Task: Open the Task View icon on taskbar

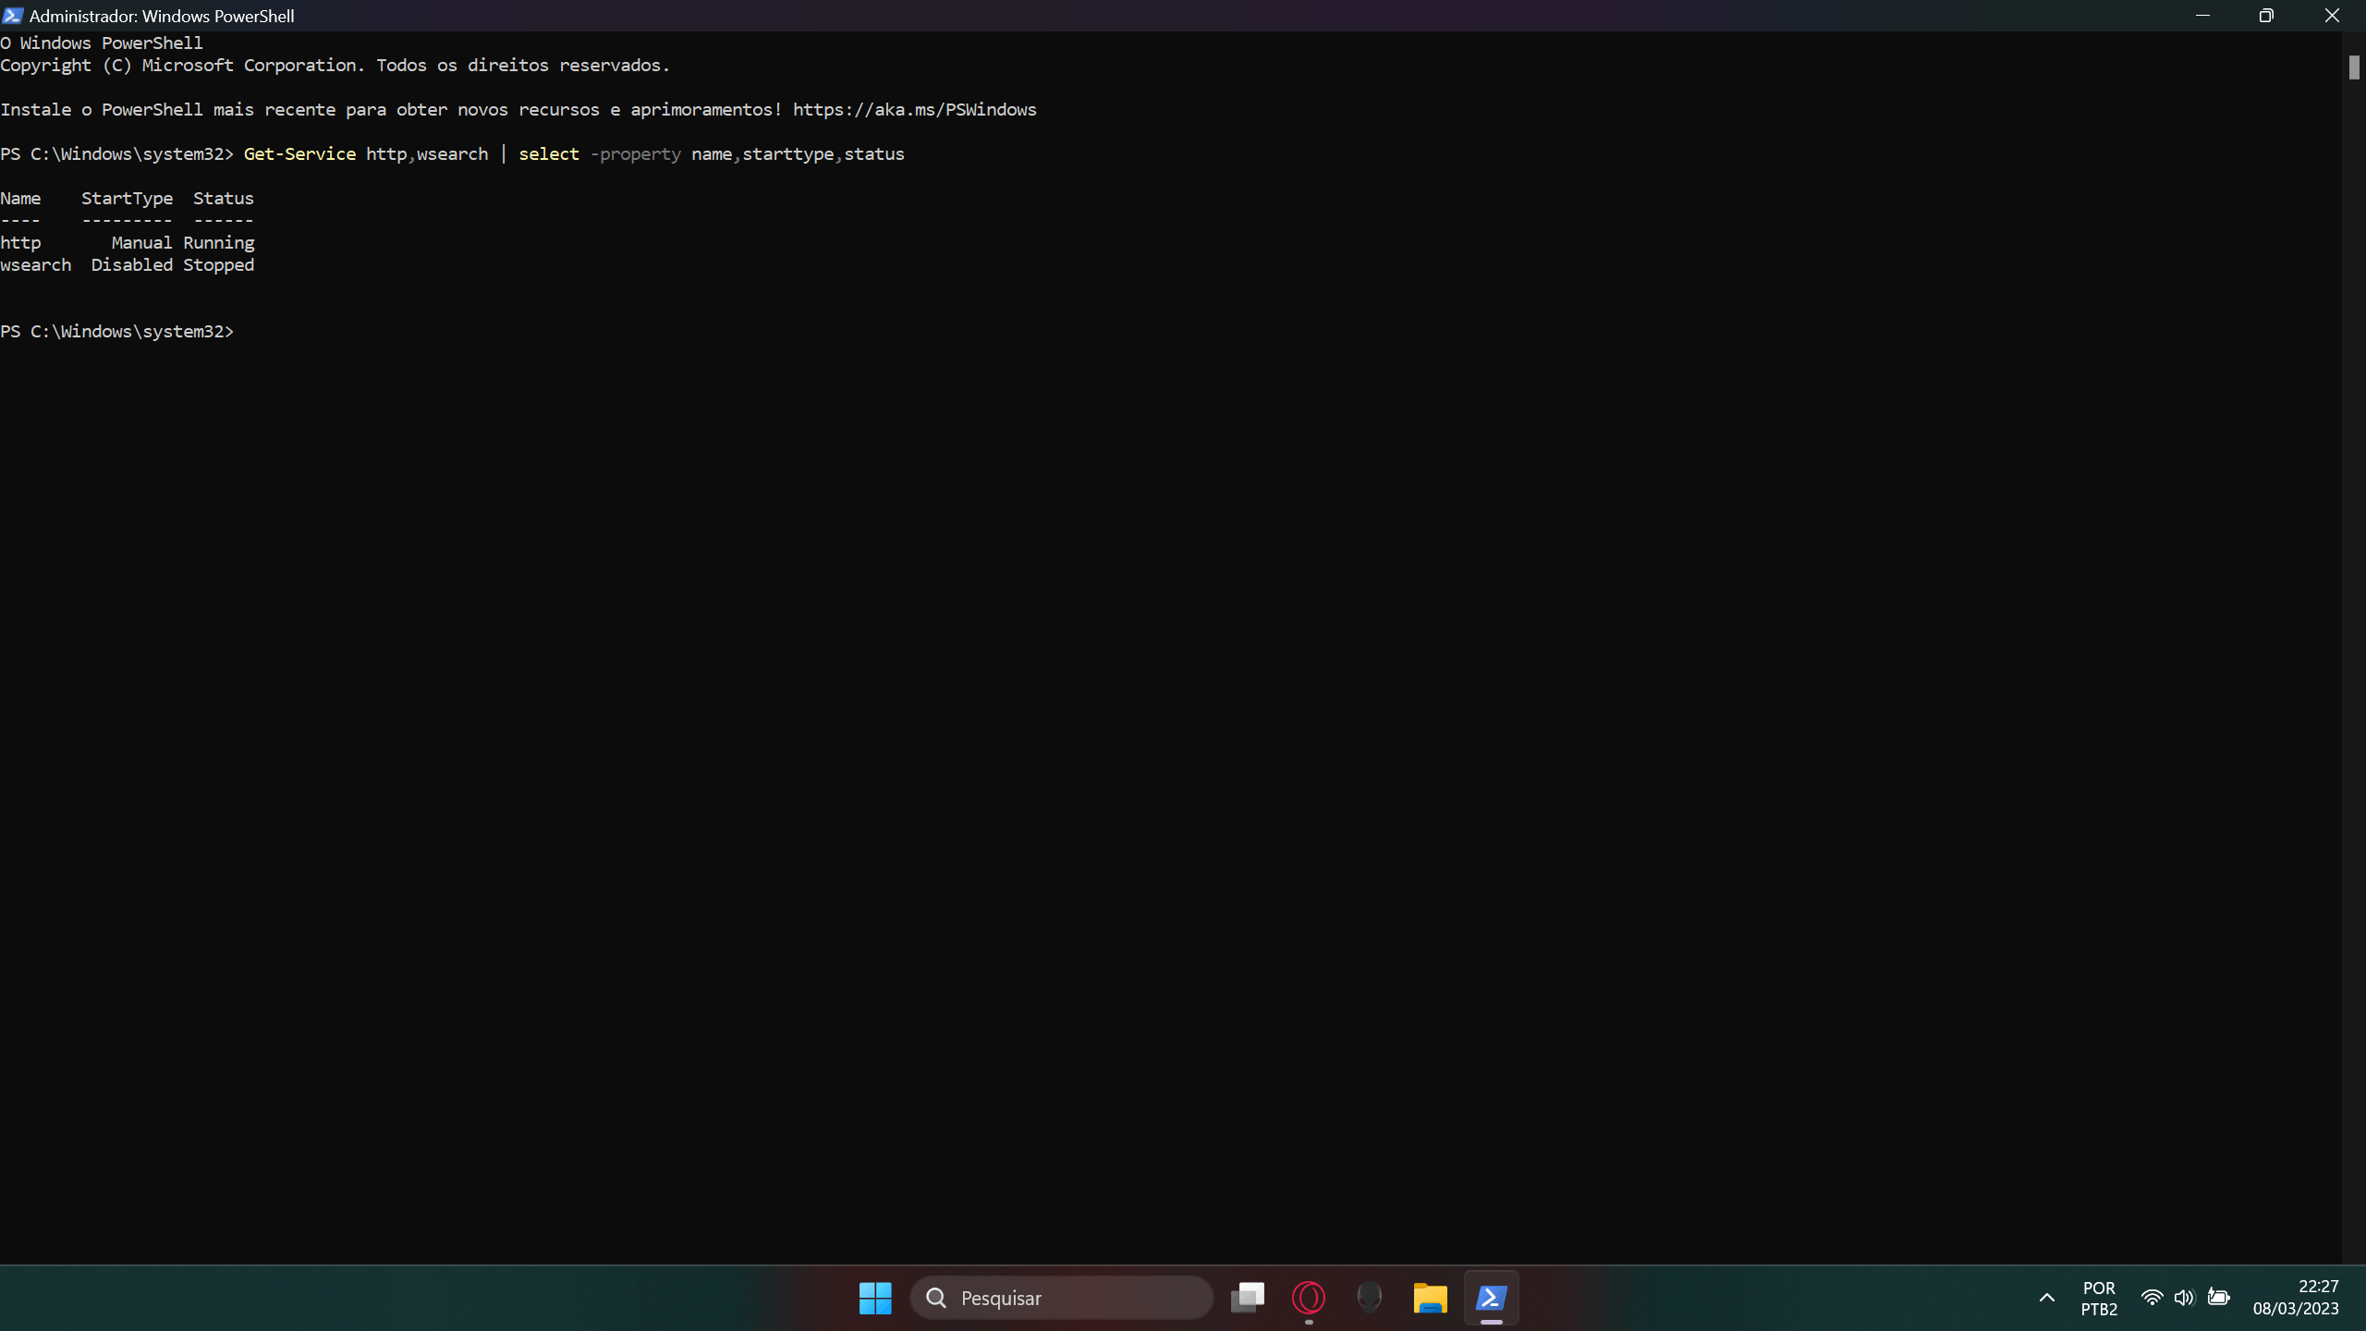Action: click(x=1247, y=1298)
